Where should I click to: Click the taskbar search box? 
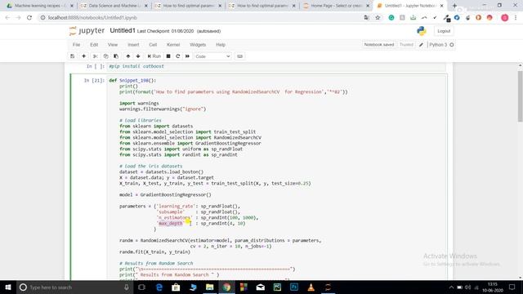pyautogui.click(x=74, y=287)
